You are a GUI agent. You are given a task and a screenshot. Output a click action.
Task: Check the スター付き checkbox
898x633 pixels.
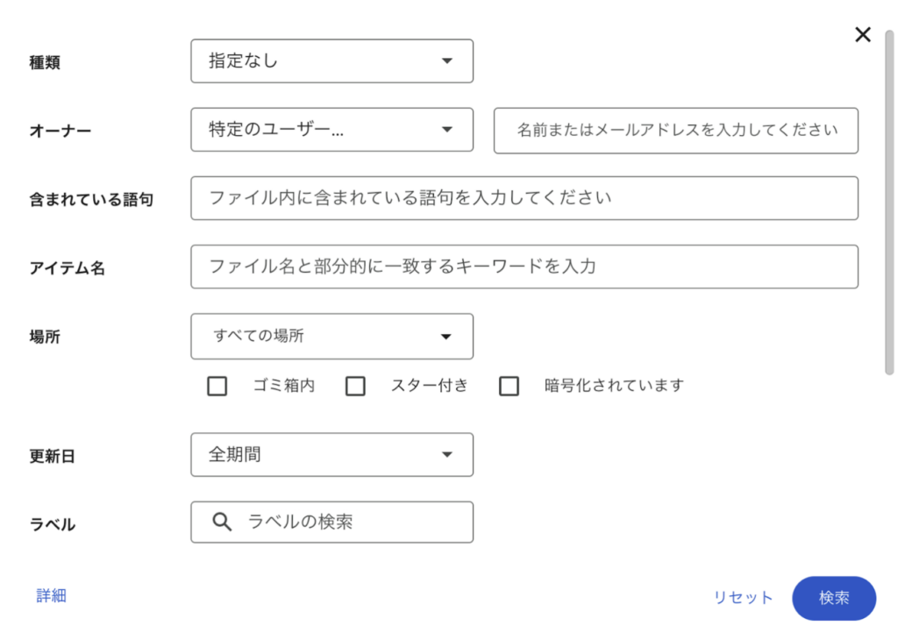tap(355, 386)
